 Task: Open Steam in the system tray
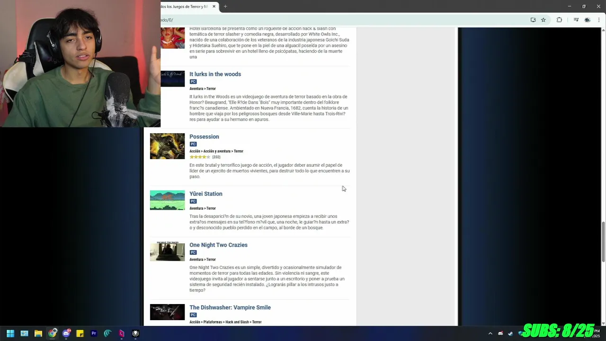click(x=510, y=333)
